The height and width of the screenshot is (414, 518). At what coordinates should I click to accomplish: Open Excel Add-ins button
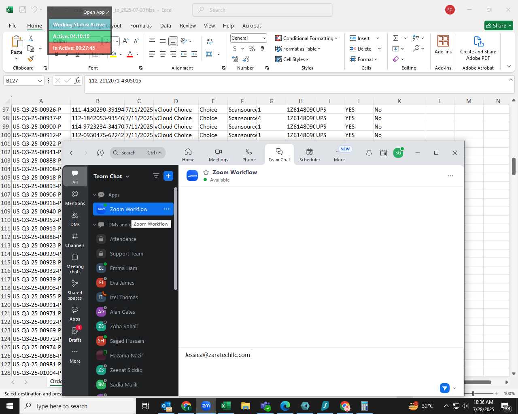coord(443,44)
